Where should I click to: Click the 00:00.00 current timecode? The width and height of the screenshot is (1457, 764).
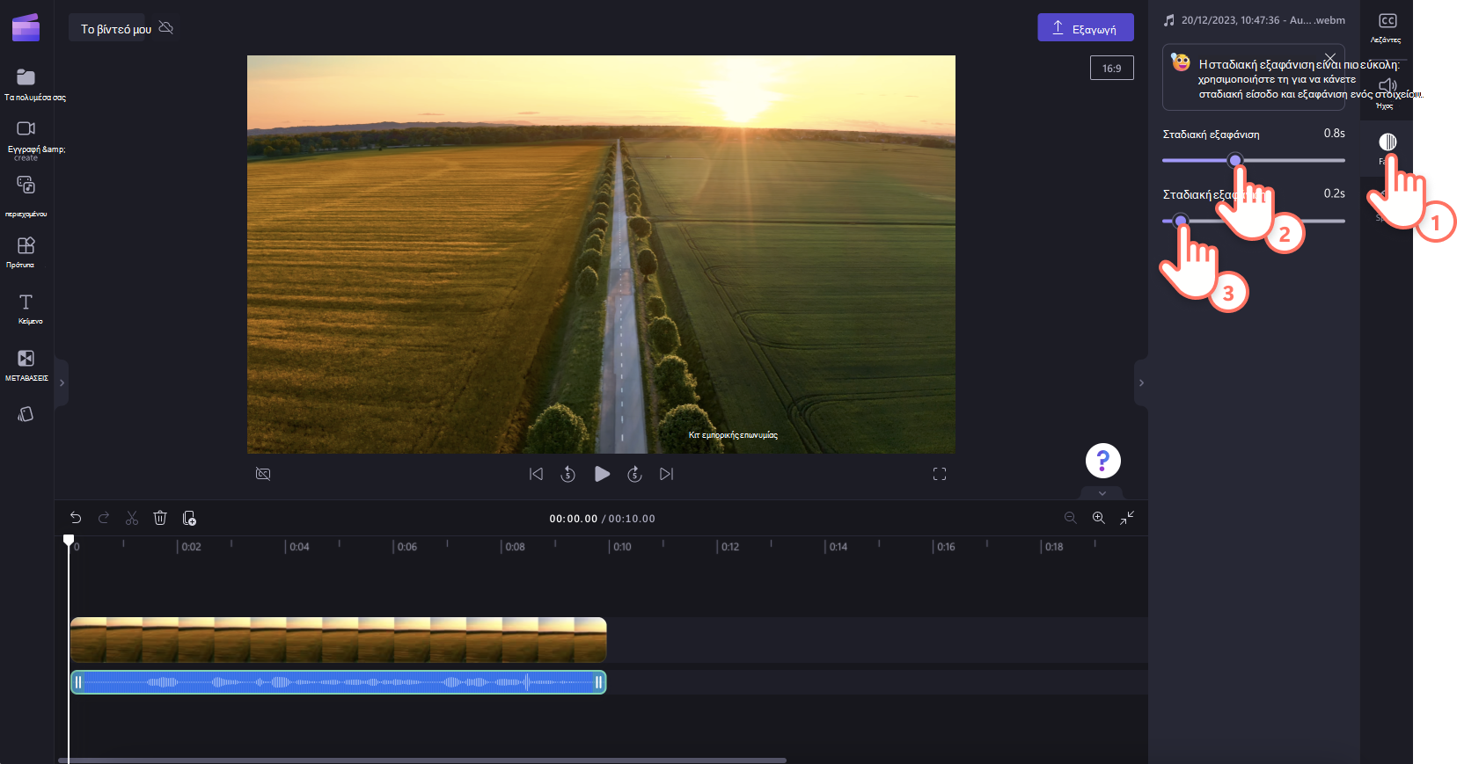pos(574,519)
